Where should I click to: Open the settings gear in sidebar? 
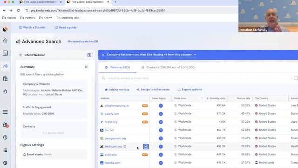click(5, 163)
